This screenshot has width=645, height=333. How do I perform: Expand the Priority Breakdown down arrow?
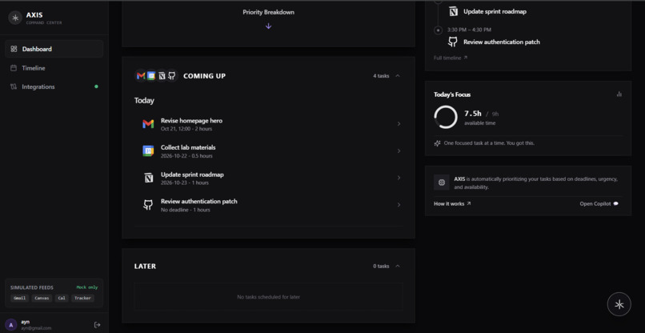point(268,26)
